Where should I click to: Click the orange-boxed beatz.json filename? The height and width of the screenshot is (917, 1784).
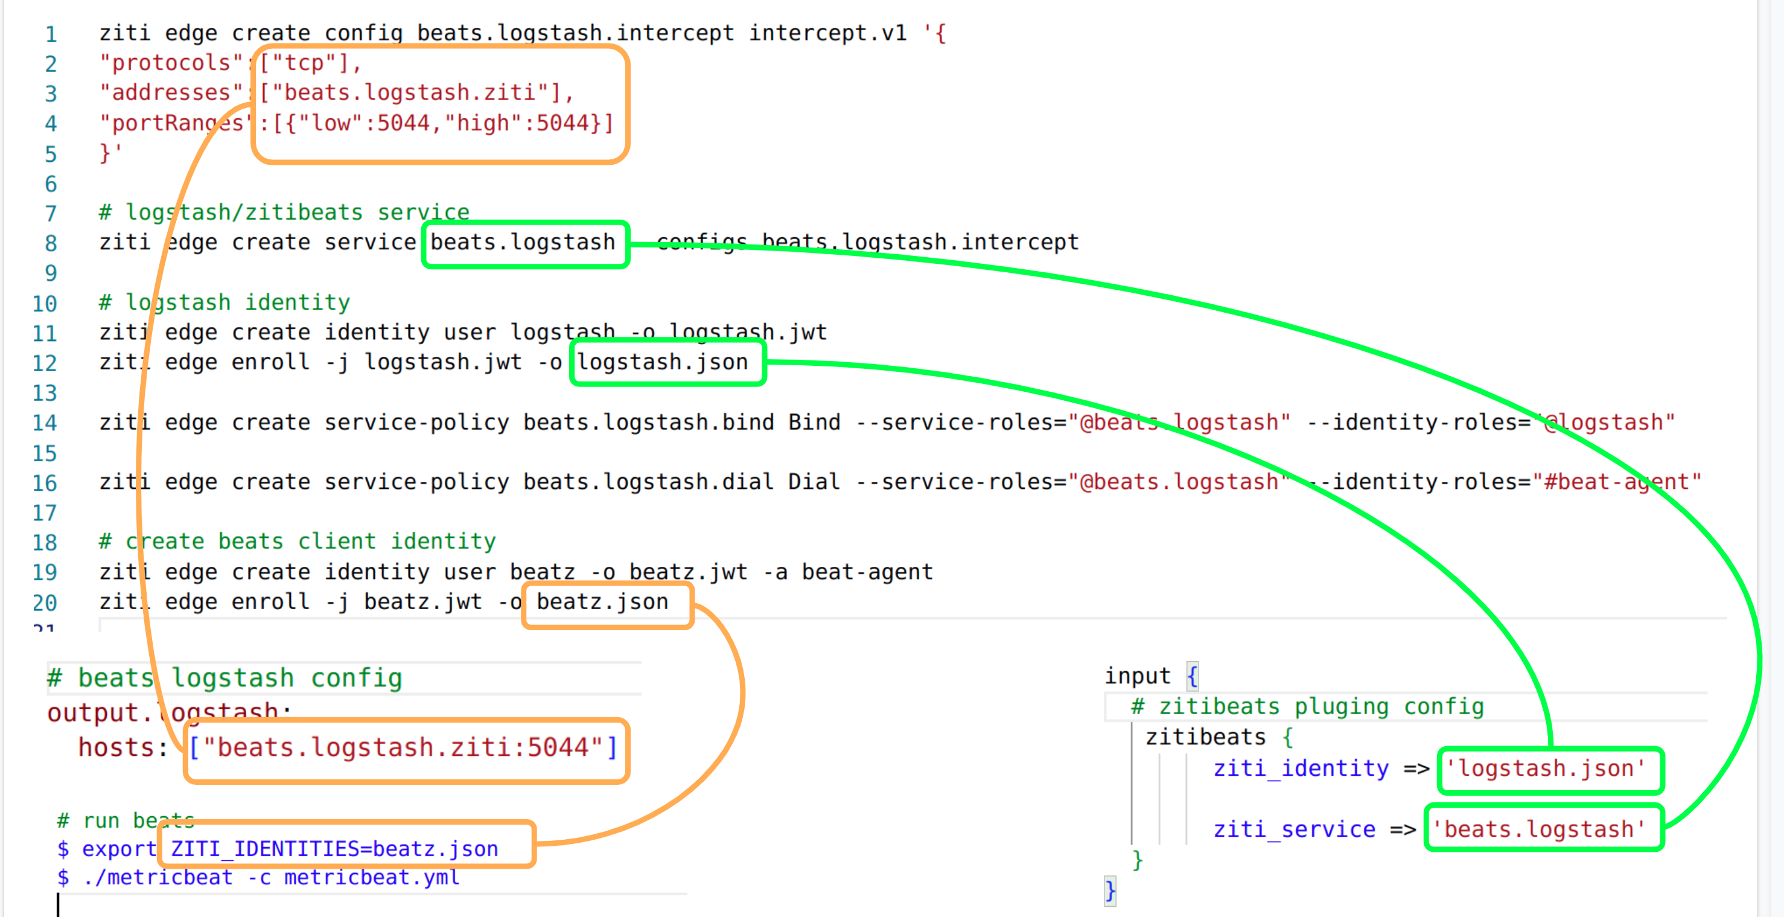602,602
